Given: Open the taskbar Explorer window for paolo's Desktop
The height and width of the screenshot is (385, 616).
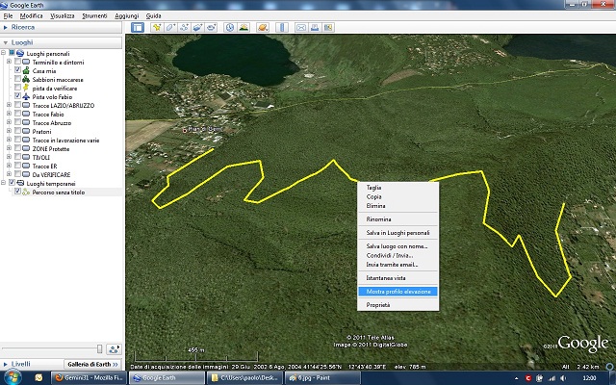Looking at the screenshot, I should pyautogui.click(x=245, y=378).
